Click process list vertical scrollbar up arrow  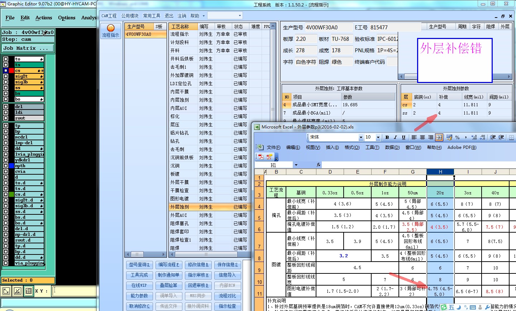pyautogui.click(x=273, y=26)
